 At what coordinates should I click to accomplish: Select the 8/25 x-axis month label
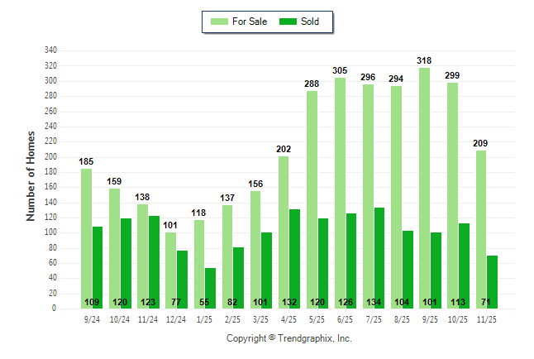pyautogui.click(x=402, y=318)
